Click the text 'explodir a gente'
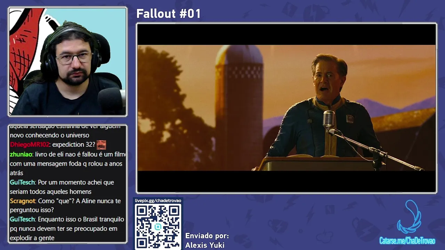 pyautogui.click(x=32, y=238)
